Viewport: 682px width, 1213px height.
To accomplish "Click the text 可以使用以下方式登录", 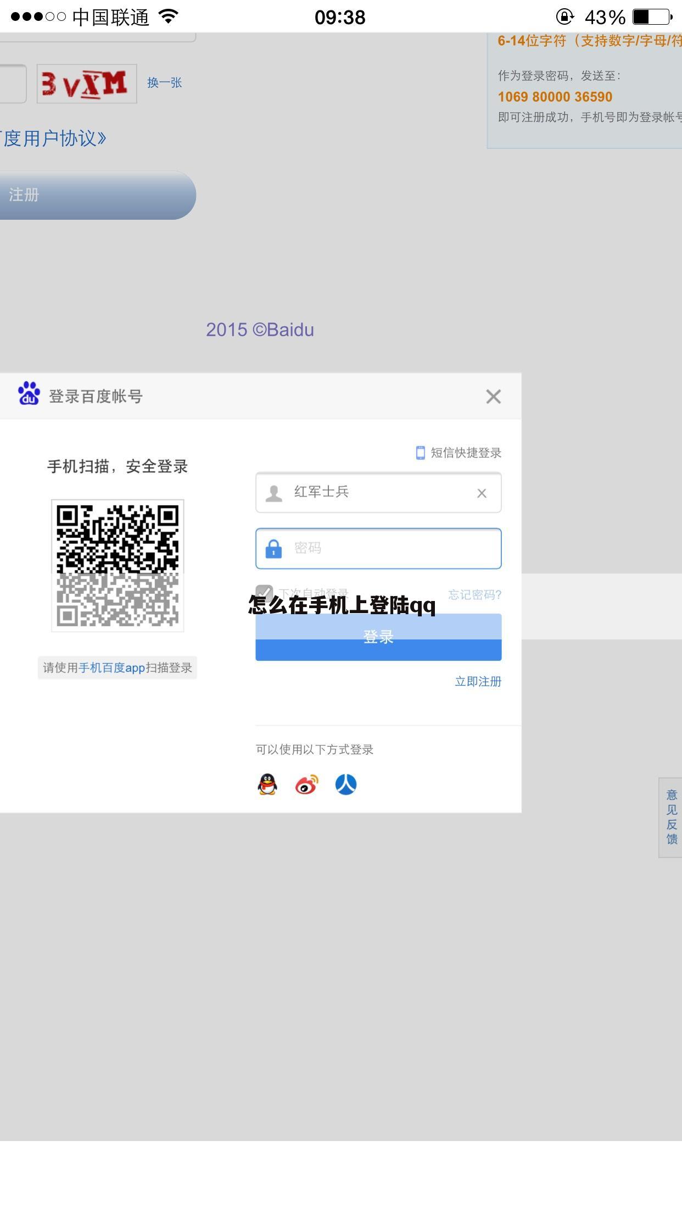I will [x=314, y=749].
